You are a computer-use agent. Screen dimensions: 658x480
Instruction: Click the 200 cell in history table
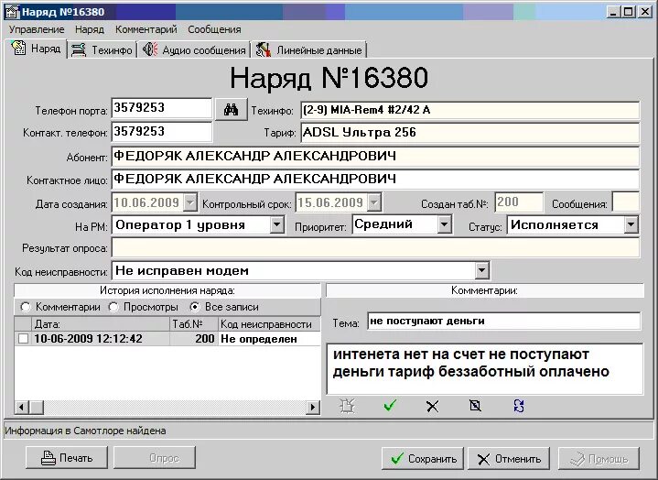tap(193, 339)
